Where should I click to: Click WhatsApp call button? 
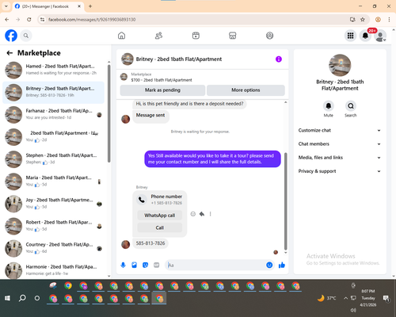pyautogui.click(x=160, y=216)
